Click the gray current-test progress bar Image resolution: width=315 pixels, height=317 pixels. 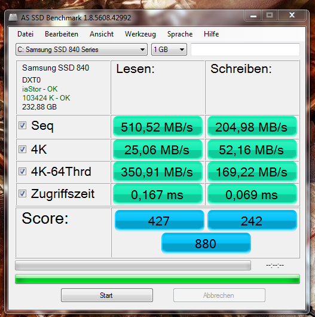click(133, 265)
